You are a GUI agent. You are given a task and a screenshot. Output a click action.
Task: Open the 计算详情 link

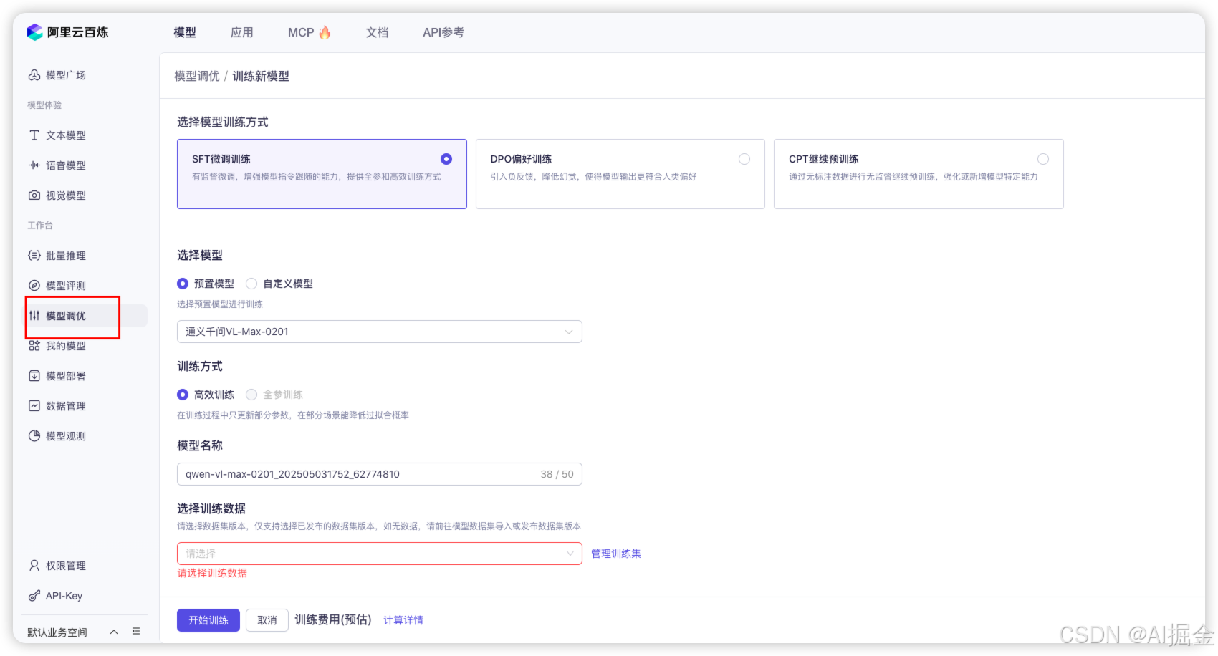point(403,620)
